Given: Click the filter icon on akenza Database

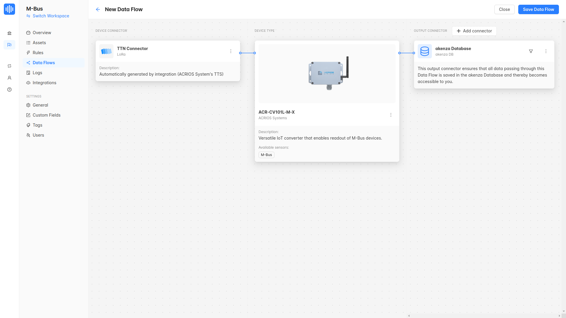Looking at the screenshot, I should 531,51.
